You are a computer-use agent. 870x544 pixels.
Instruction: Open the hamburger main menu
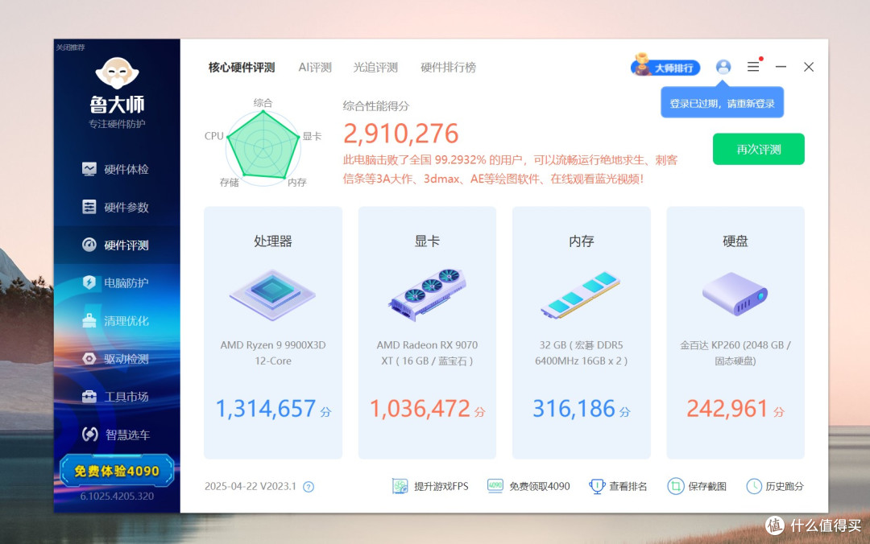(753, 67)
